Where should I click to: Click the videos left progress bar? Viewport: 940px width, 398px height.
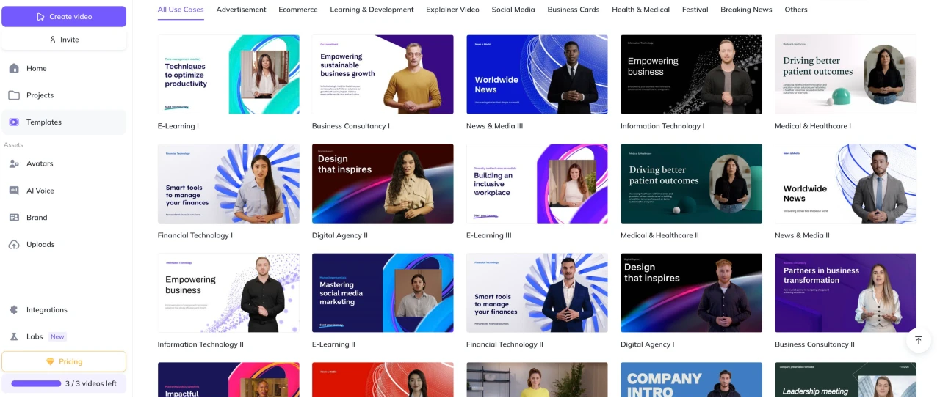pyautogui.click(x=36, y=383)
